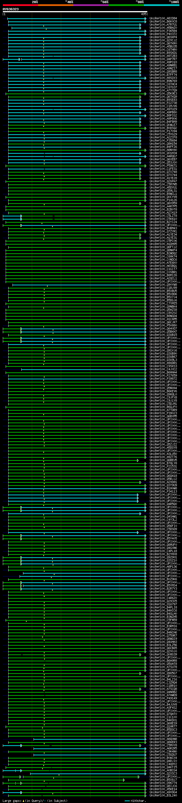Choose the UniRef100_A9V9G4 entry
The width and height of the screenshot is (182, 803).
pyautogui.click(x=163, y=792)
